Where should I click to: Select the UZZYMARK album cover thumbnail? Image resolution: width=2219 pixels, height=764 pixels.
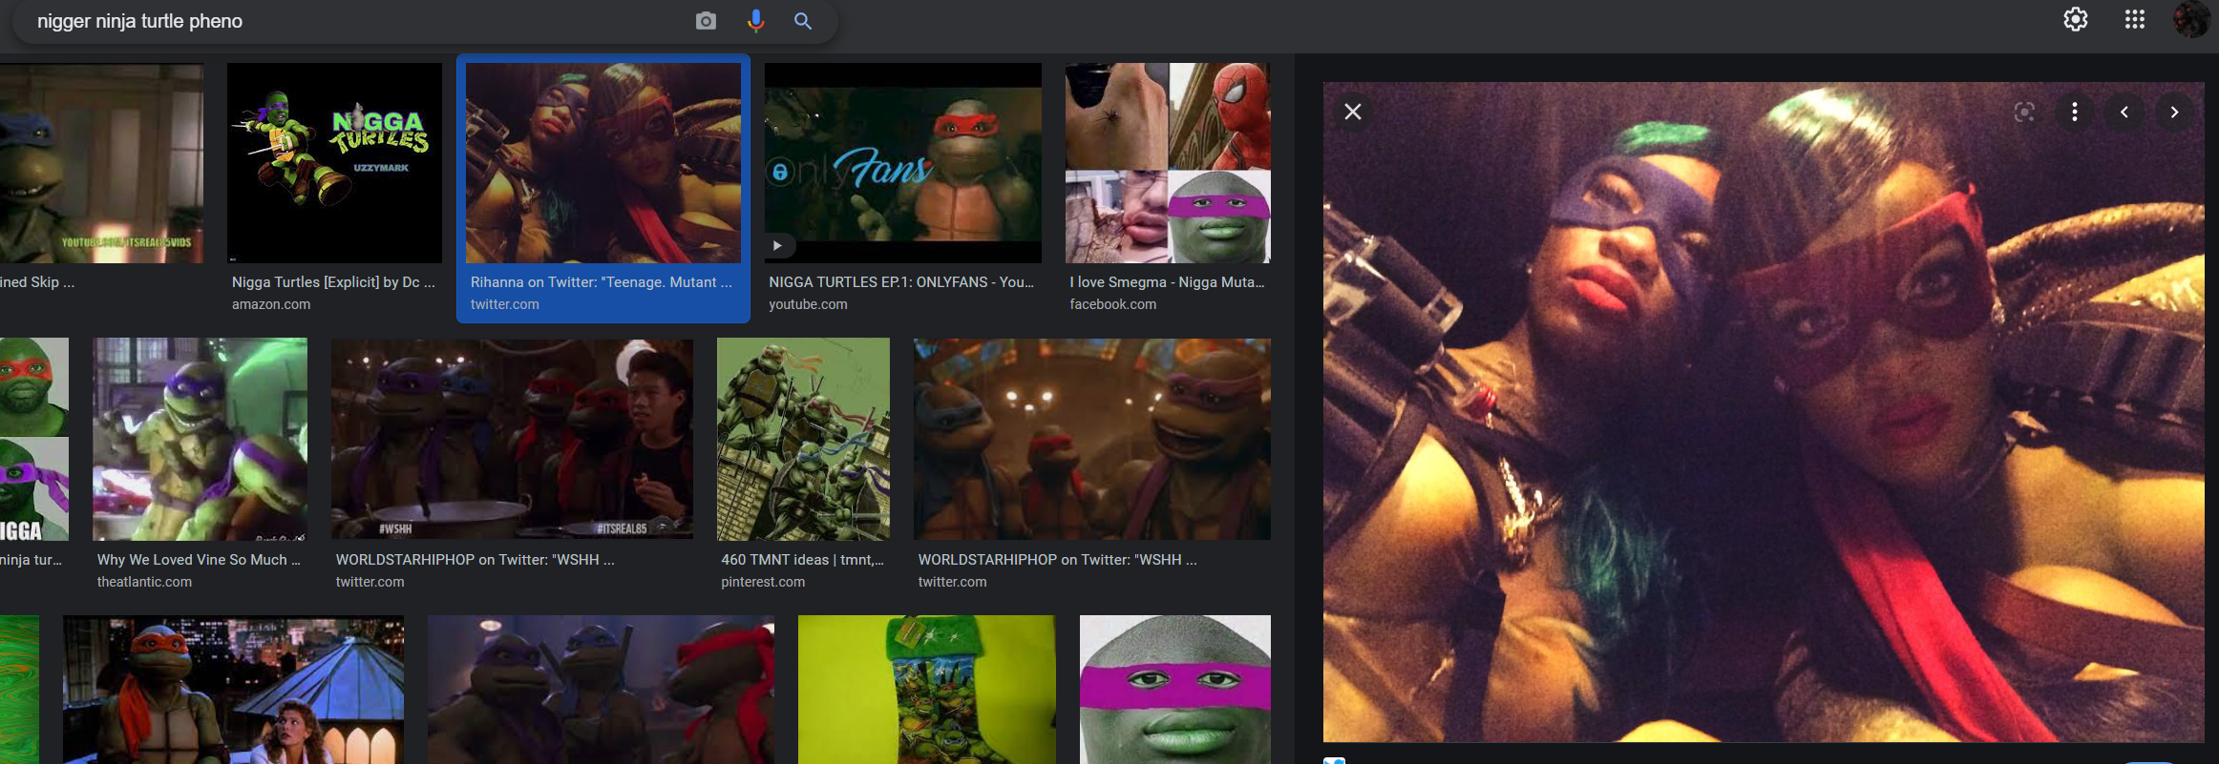[x=334, y=163]
